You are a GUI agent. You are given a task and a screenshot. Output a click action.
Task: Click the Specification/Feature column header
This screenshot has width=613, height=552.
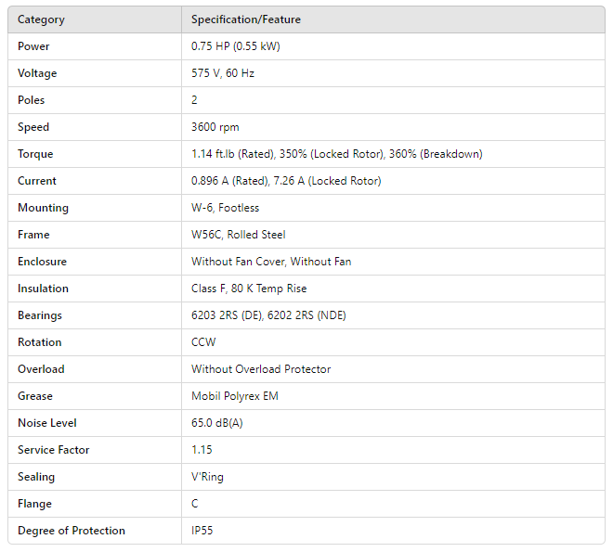[x=246, y=19]
